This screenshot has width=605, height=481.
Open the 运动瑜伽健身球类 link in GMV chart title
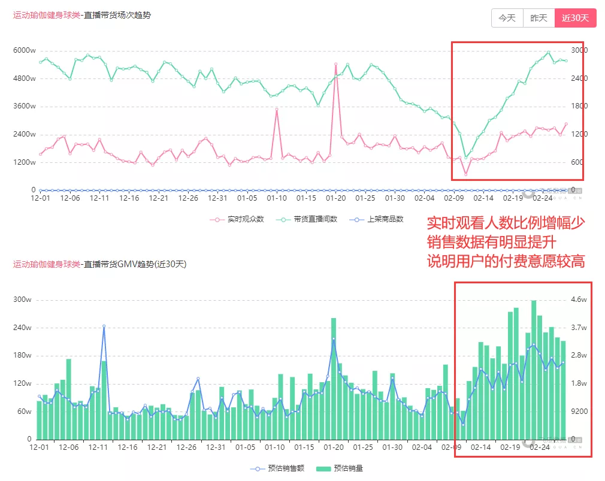(47, 264)
